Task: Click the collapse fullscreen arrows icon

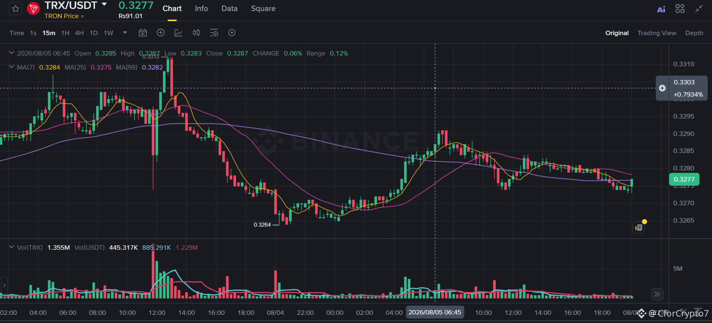Action: pyautogui.click(x=699, y=9)
